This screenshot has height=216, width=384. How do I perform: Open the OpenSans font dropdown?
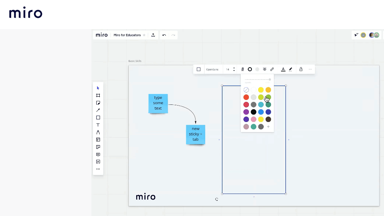(x=212, y=69)
